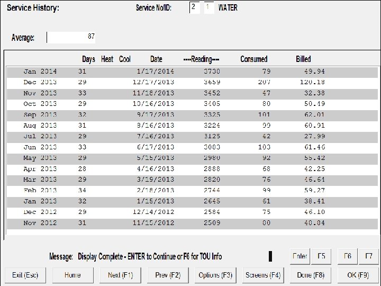Click the Cool column header
The height and width of the screenshot is (286, 381).
(125, 59)
